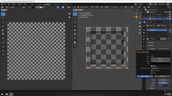Select the Select Box tool in 3D viewport

tap(75, 14)
